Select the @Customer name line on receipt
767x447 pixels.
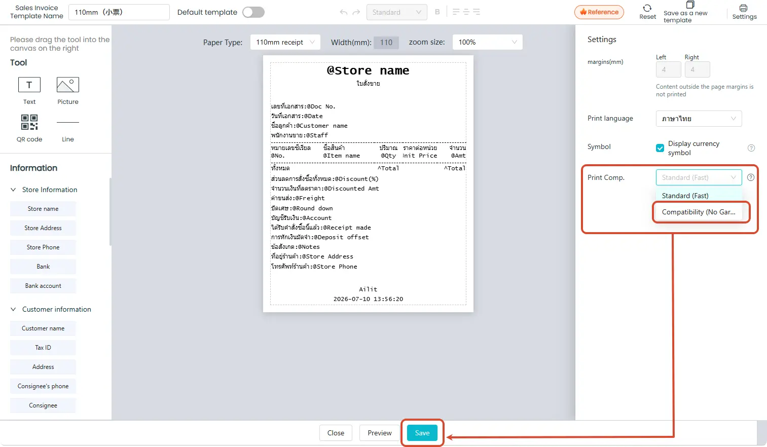309,126
